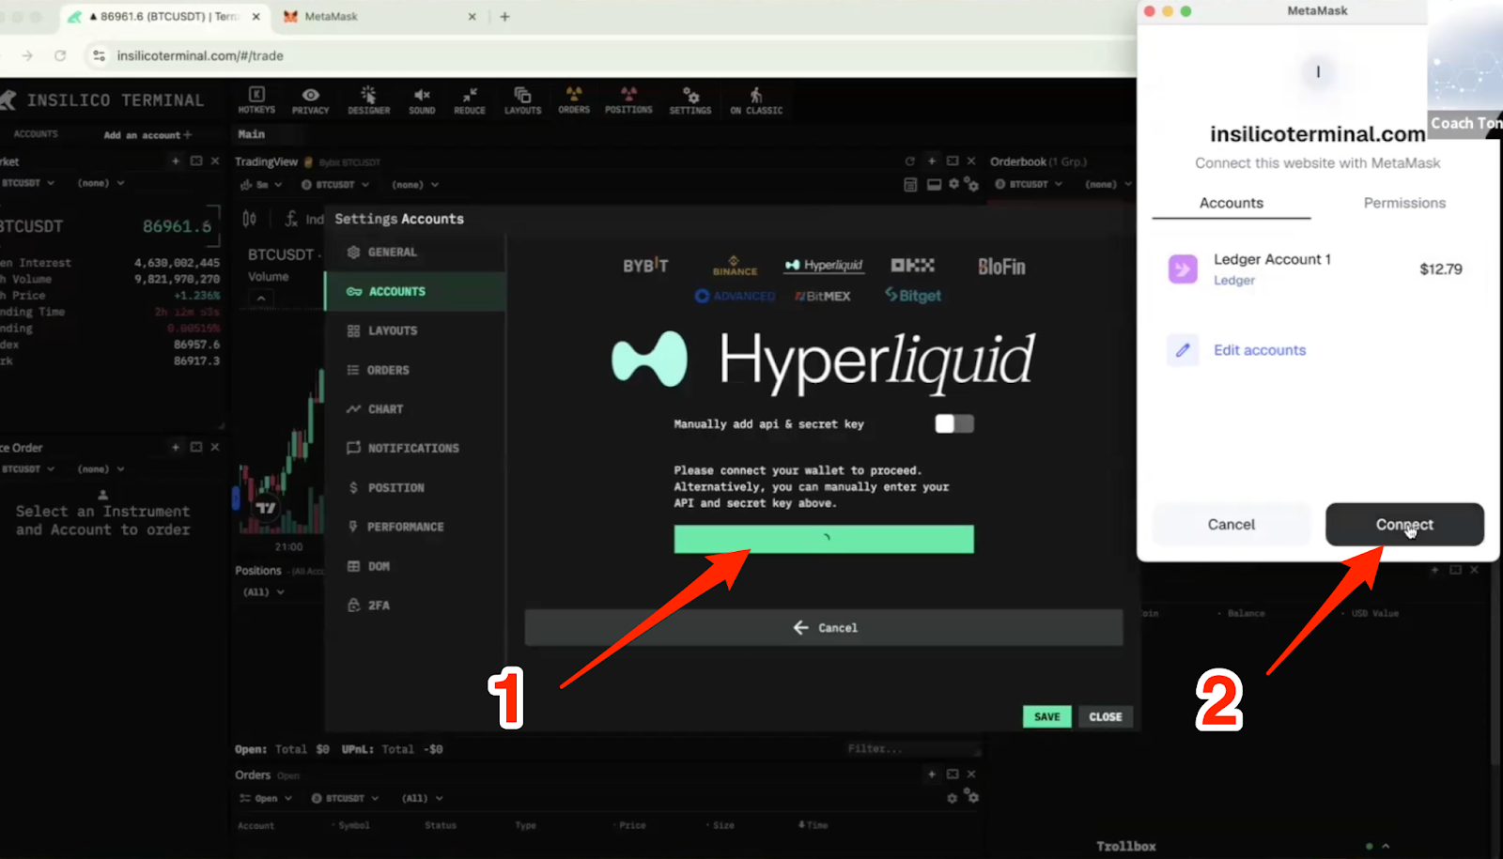Open the Positions toolbar icon
The image size is (1503, 859).
[628, 100]
